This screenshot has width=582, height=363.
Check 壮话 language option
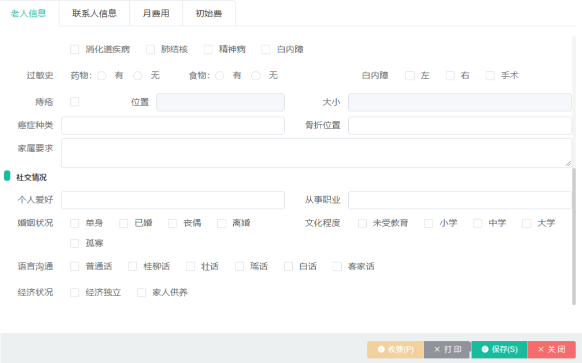click(x=190, y=266)
